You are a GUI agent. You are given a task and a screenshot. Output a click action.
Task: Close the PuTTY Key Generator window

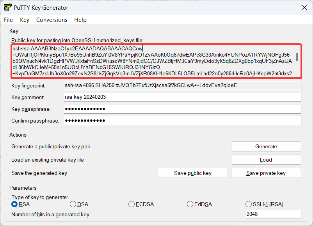click(x=304, y=7)
